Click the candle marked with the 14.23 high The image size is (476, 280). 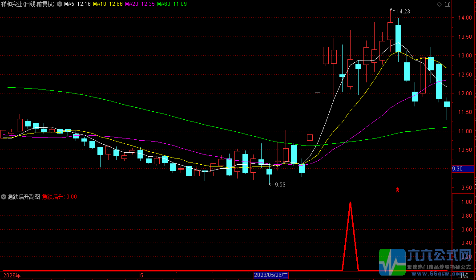[x=391, y=31]
